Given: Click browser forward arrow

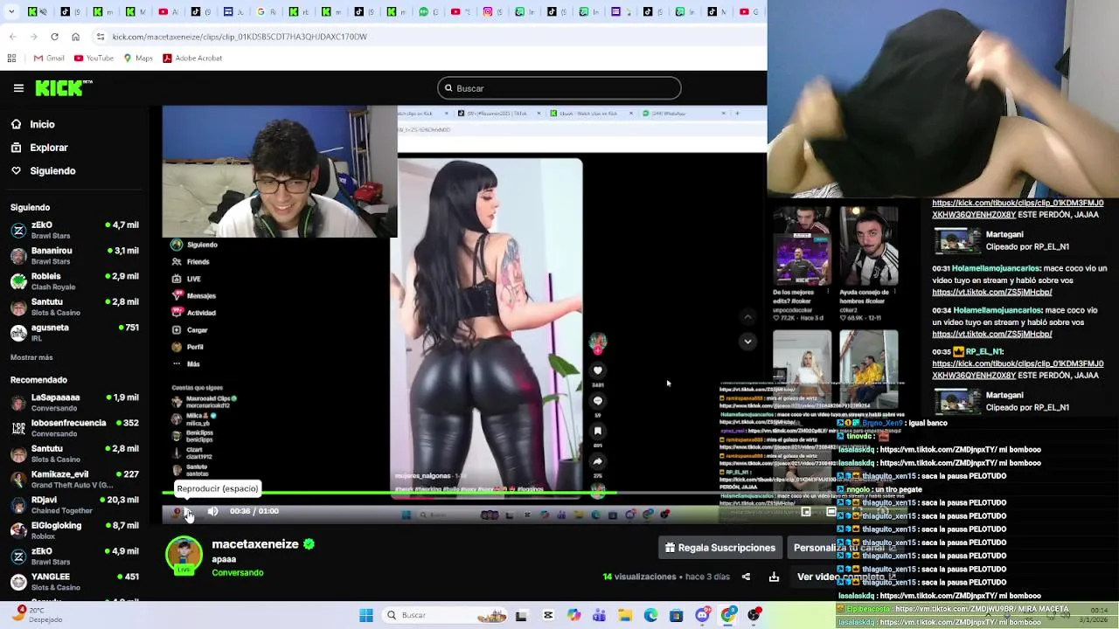Looking at the screenshot, I should pos(33,37).
